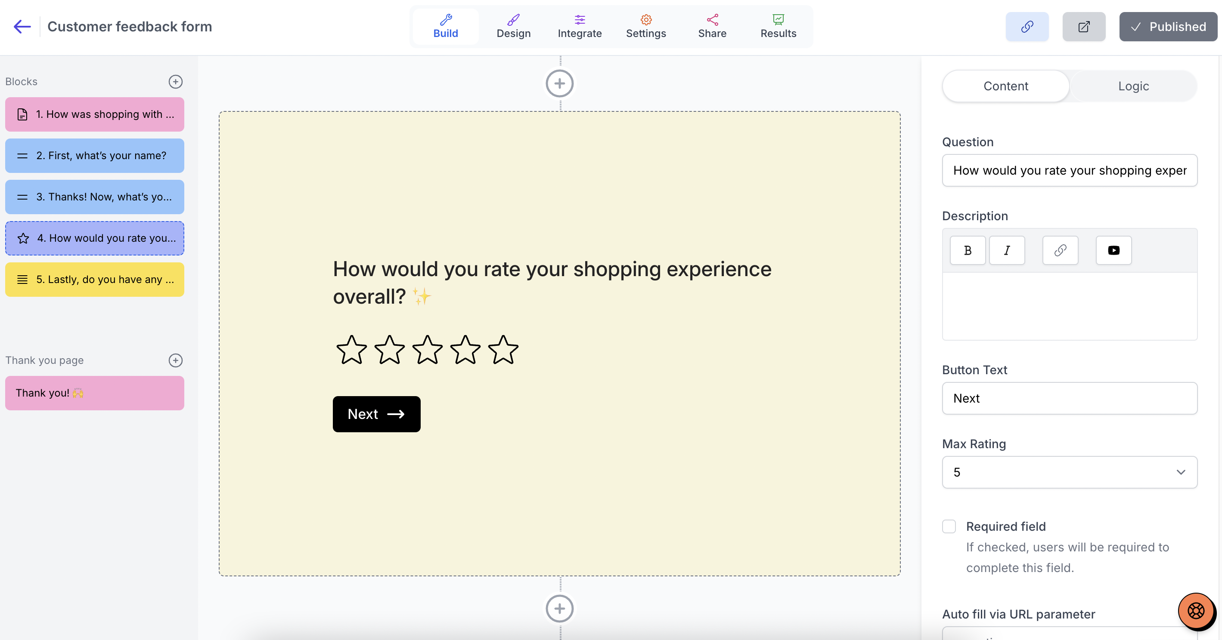Copy form link via chain icon button
1222x640 pixels.
point(1027,27)
